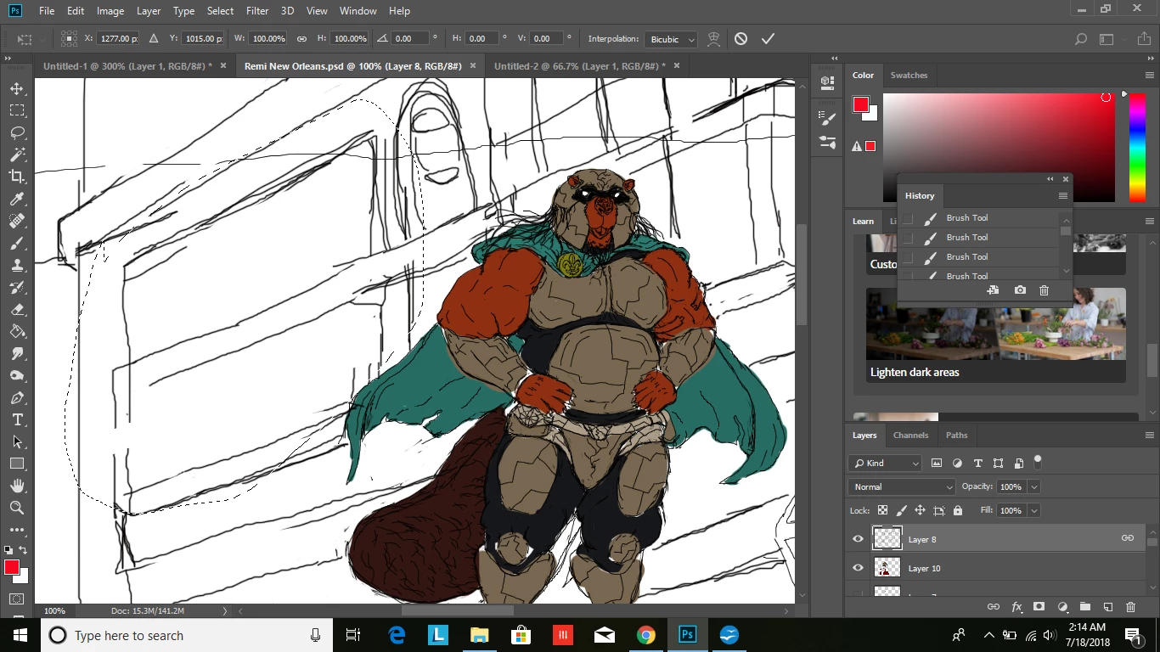Expand the Fill slider arrow
Viewport: 1160px width, 652px height.
click(1033, 510)
